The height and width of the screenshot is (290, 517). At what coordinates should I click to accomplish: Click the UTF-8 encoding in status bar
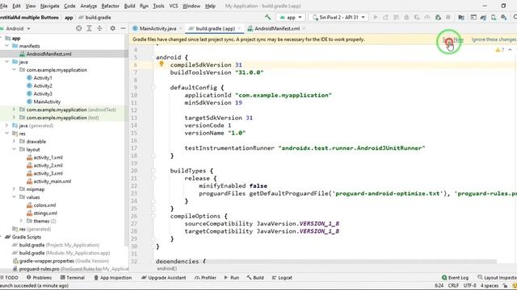pos(470,286)
